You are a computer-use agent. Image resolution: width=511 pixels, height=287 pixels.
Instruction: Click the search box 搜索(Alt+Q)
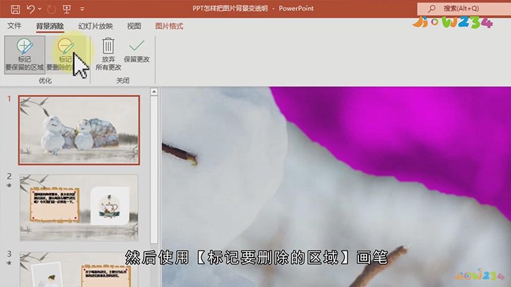464,9
